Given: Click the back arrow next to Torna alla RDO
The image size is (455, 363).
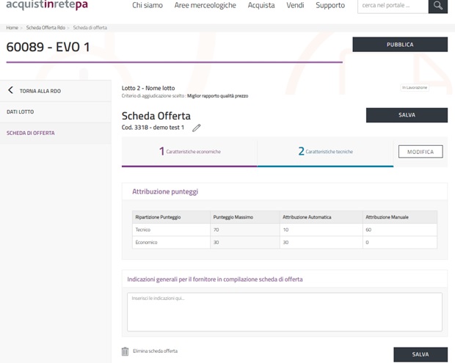Looking at the screenshot, I should pos(10,90).
